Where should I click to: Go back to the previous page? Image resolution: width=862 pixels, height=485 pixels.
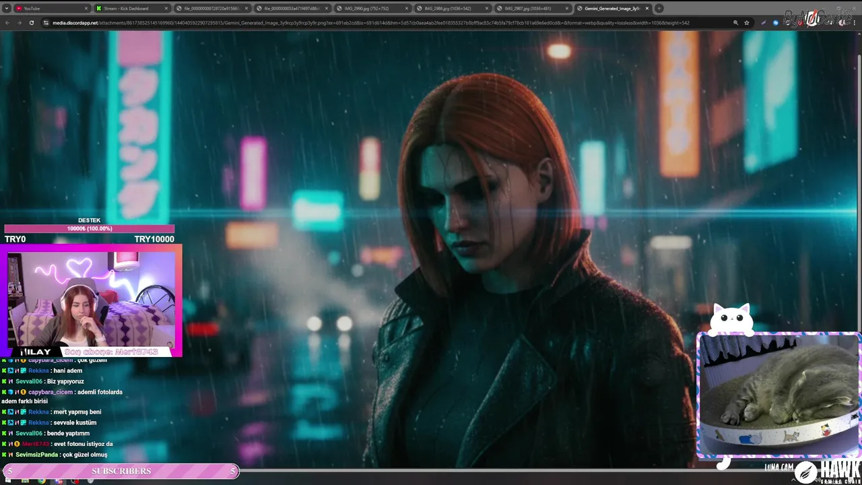[x=7, y=22]
